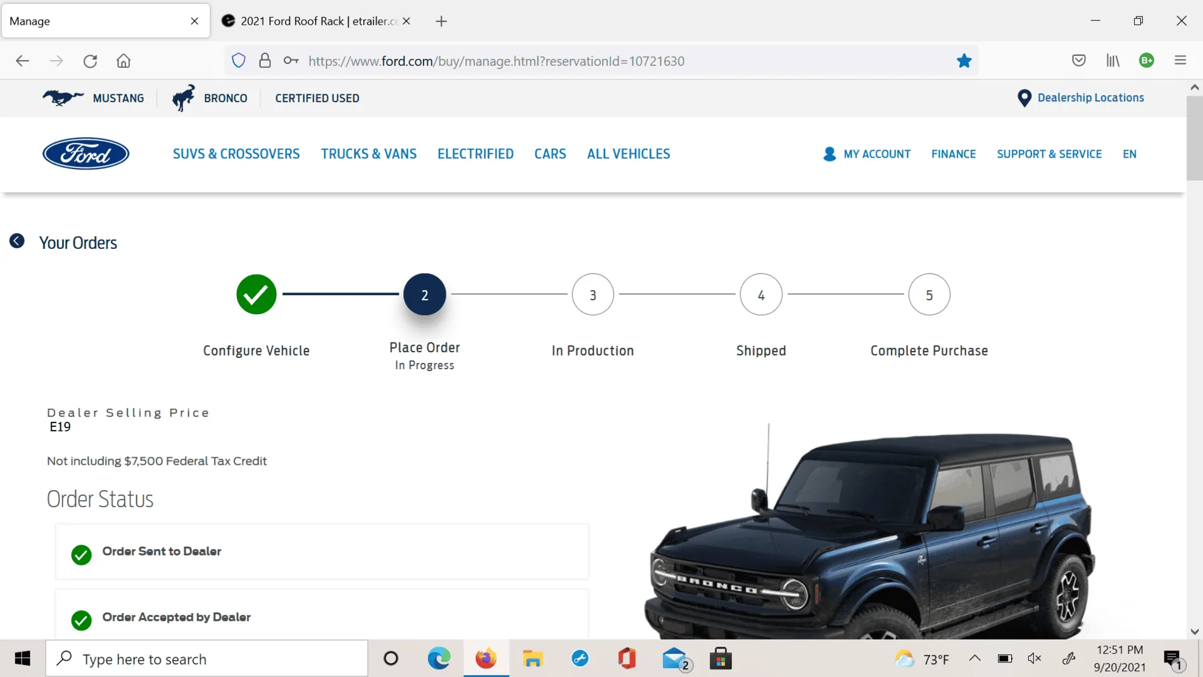Open Microsoft Edge from the taskbar
The image size is (1203, 677).
tap(439, 659)
